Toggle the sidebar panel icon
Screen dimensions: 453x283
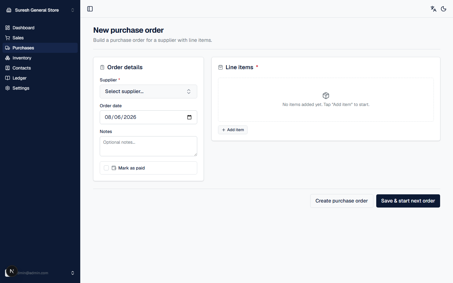pyautogui.click(x=90, y=9)
